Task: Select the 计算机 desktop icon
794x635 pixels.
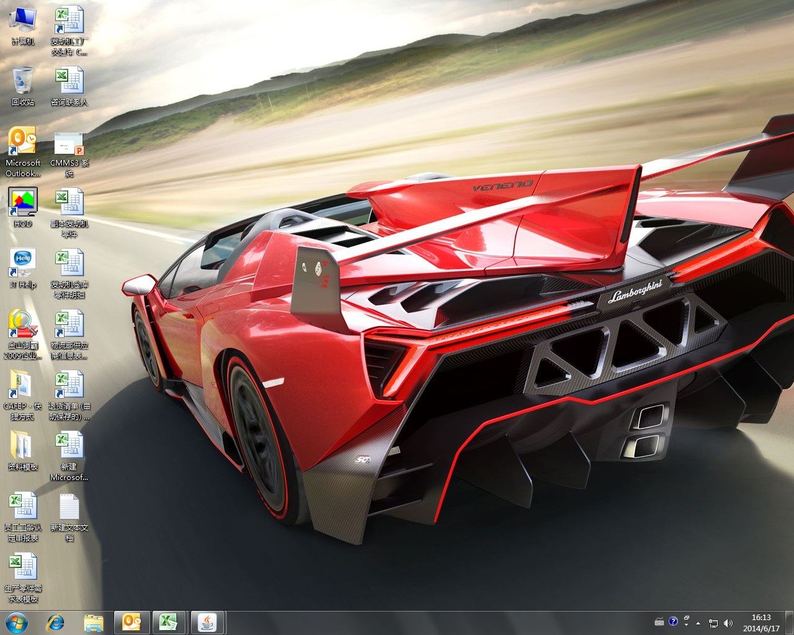Action: coord(23,26)
